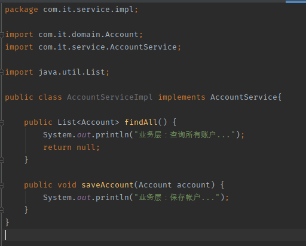Viewport: 306px width, 246px height.
Task: Click 'class' keyword in class declaration
Action: point(50,97)
